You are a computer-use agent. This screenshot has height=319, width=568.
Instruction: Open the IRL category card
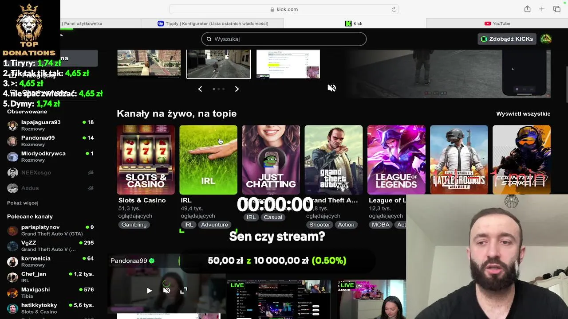tap(208, 160)
